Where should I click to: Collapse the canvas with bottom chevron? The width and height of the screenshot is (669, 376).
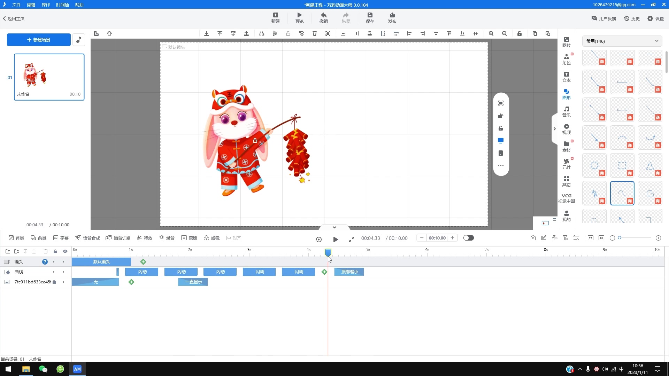coord(334,227)
